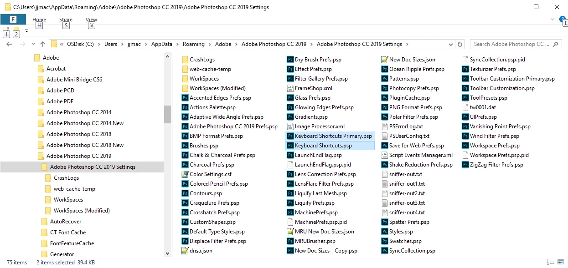Click the icon of Image Processor.xml
The width and height of the screenshot is (568, 268).
[290, 126]
